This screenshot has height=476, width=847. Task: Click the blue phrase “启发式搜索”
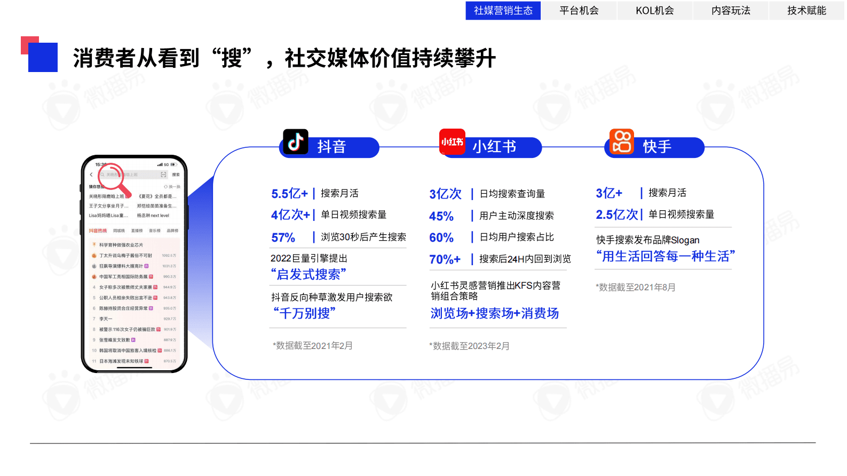coord(308,274)
